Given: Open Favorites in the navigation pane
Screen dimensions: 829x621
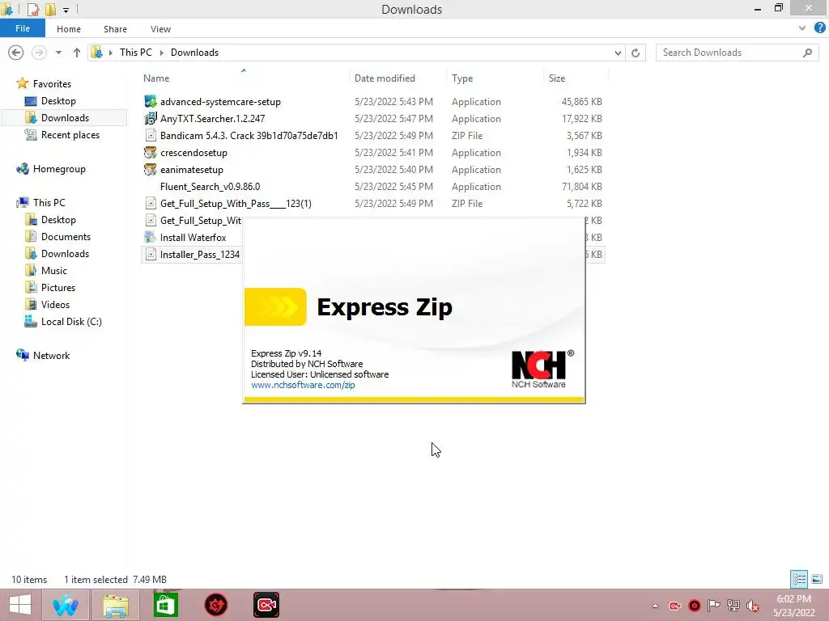Looking at the screenshot, I should tap(51, 84).
